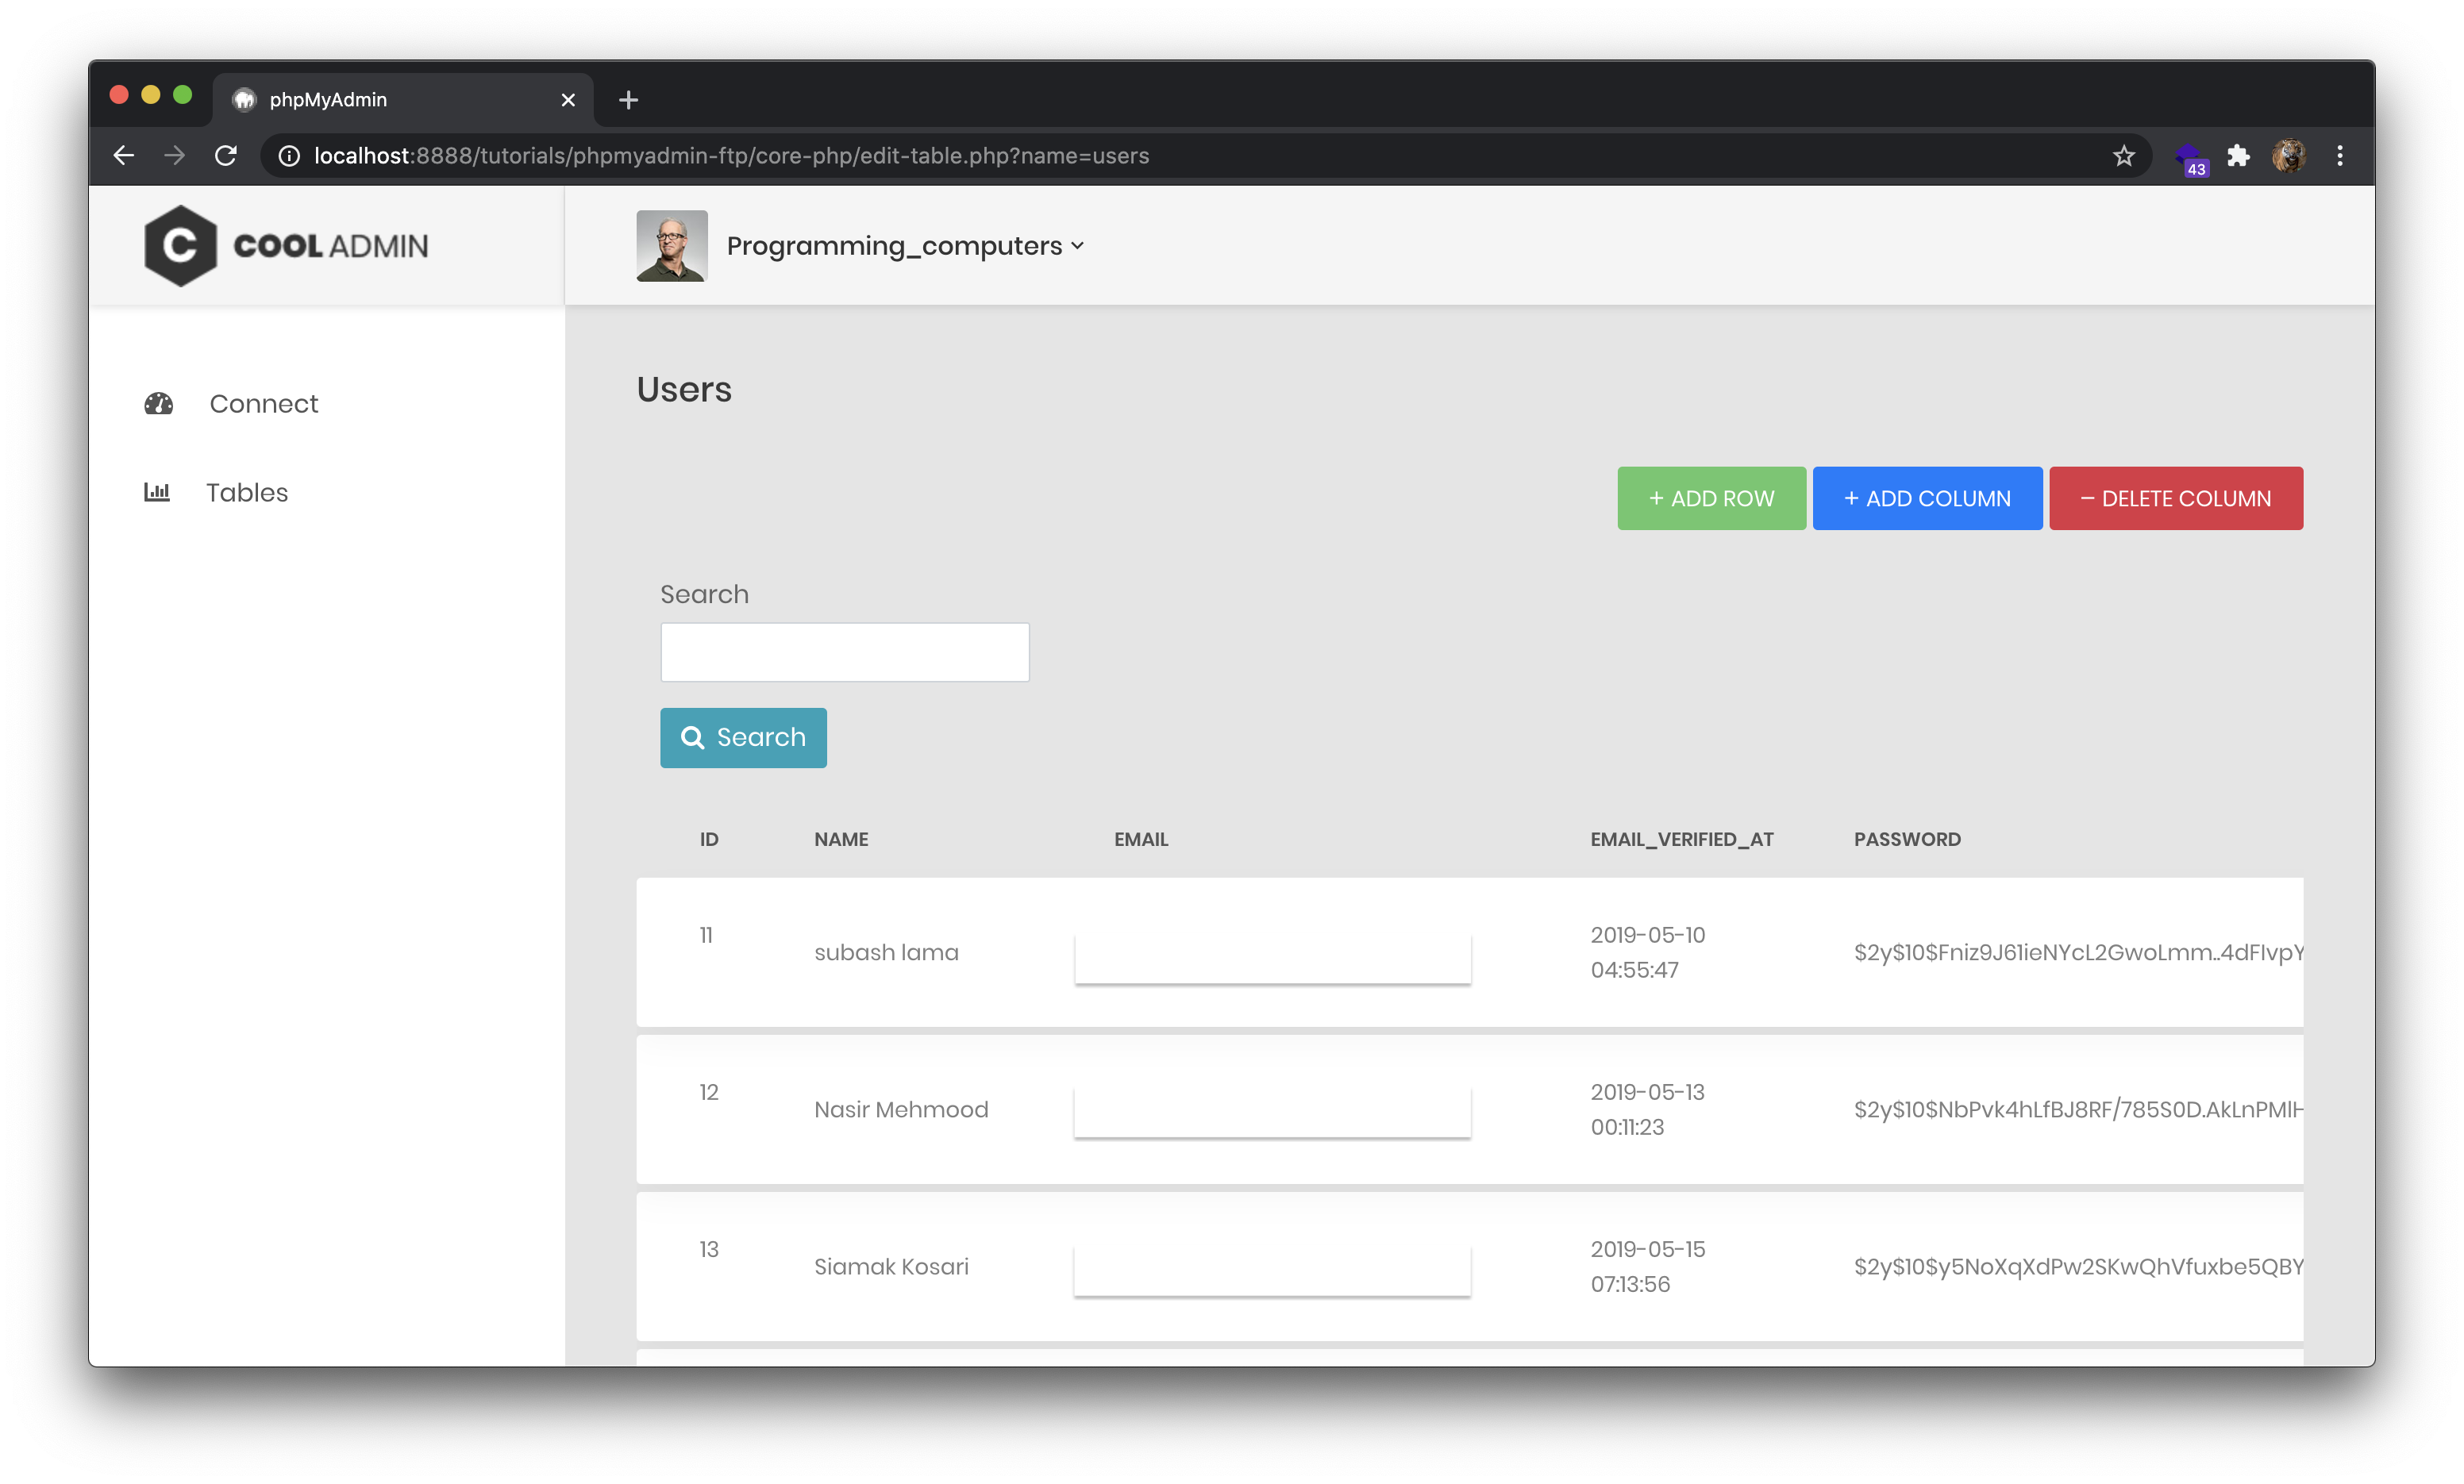Click the Connect dashboard icon in sidebar
This screenshot has width=2464, height=1484.
tap(158, 404)
